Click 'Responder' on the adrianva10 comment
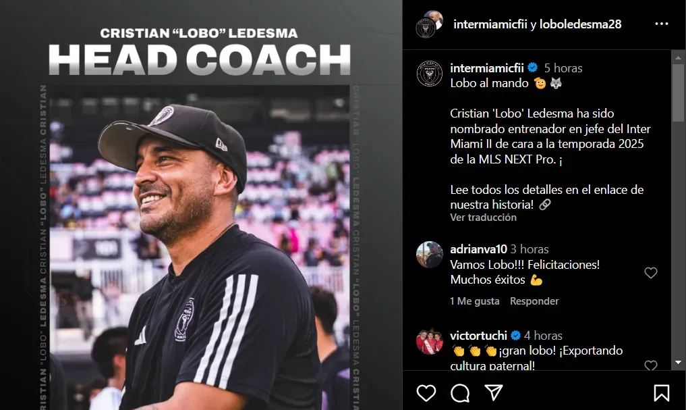The image size is (686, 410). pyautogui.click(x=534, y=301)
